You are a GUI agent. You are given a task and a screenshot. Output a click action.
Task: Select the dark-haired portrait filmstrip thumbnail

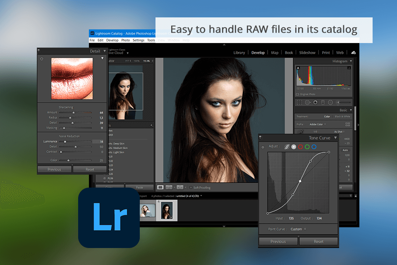click(167, 210)
